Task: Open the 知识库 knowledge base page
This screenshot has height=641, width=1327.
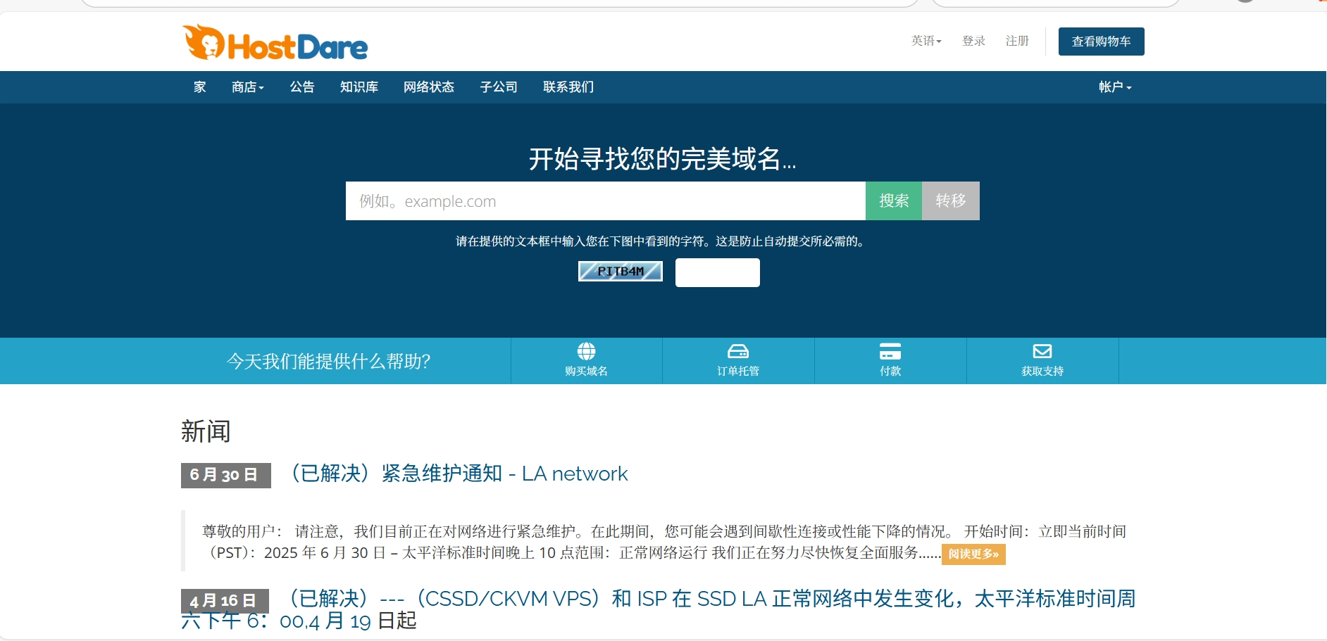Action: click(359, 87)
